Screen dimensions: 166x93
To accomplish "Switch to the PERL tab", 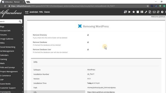I will pyautogui.click(x=41, y=12).
